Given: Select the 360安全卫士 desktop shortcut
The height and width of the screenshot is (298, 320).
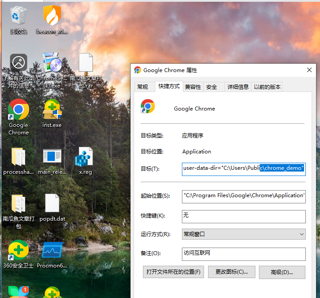Looking at the screenshot, I should tap(18, 254).
